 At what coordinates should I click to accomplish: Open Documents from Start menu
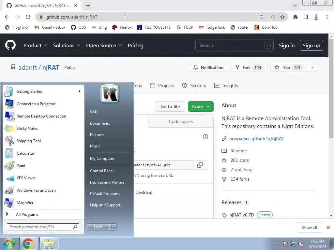(x=100, y=123)
